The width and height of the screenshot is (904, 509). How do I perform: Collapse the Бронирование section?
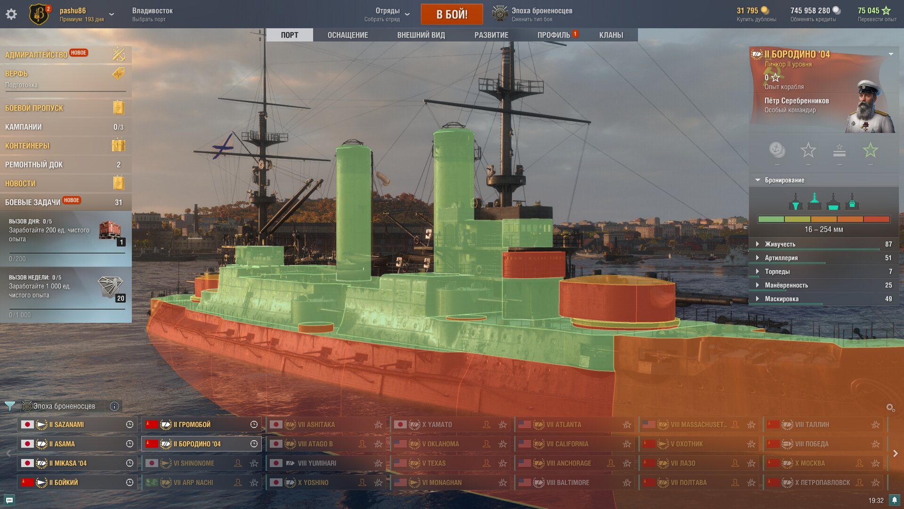coord(824,180)
